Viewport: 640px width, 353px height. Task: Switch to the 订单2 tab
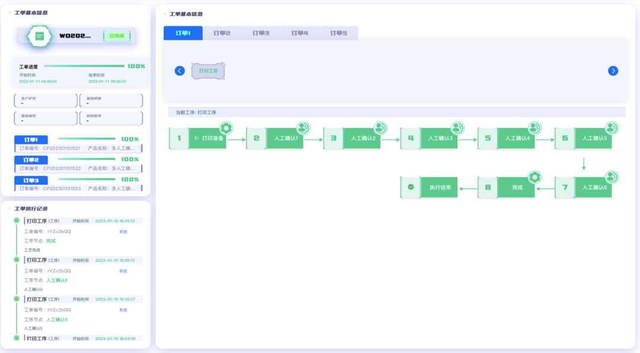(x=222, y=33)
